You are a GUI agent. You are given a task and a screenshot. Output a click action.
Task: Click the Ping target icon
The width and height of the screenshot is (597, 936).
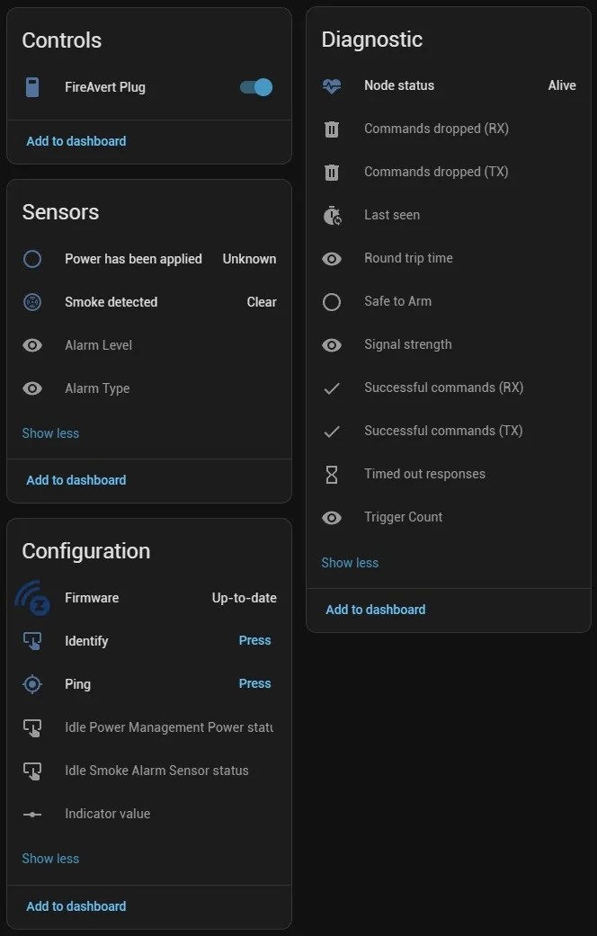[32, 684]
